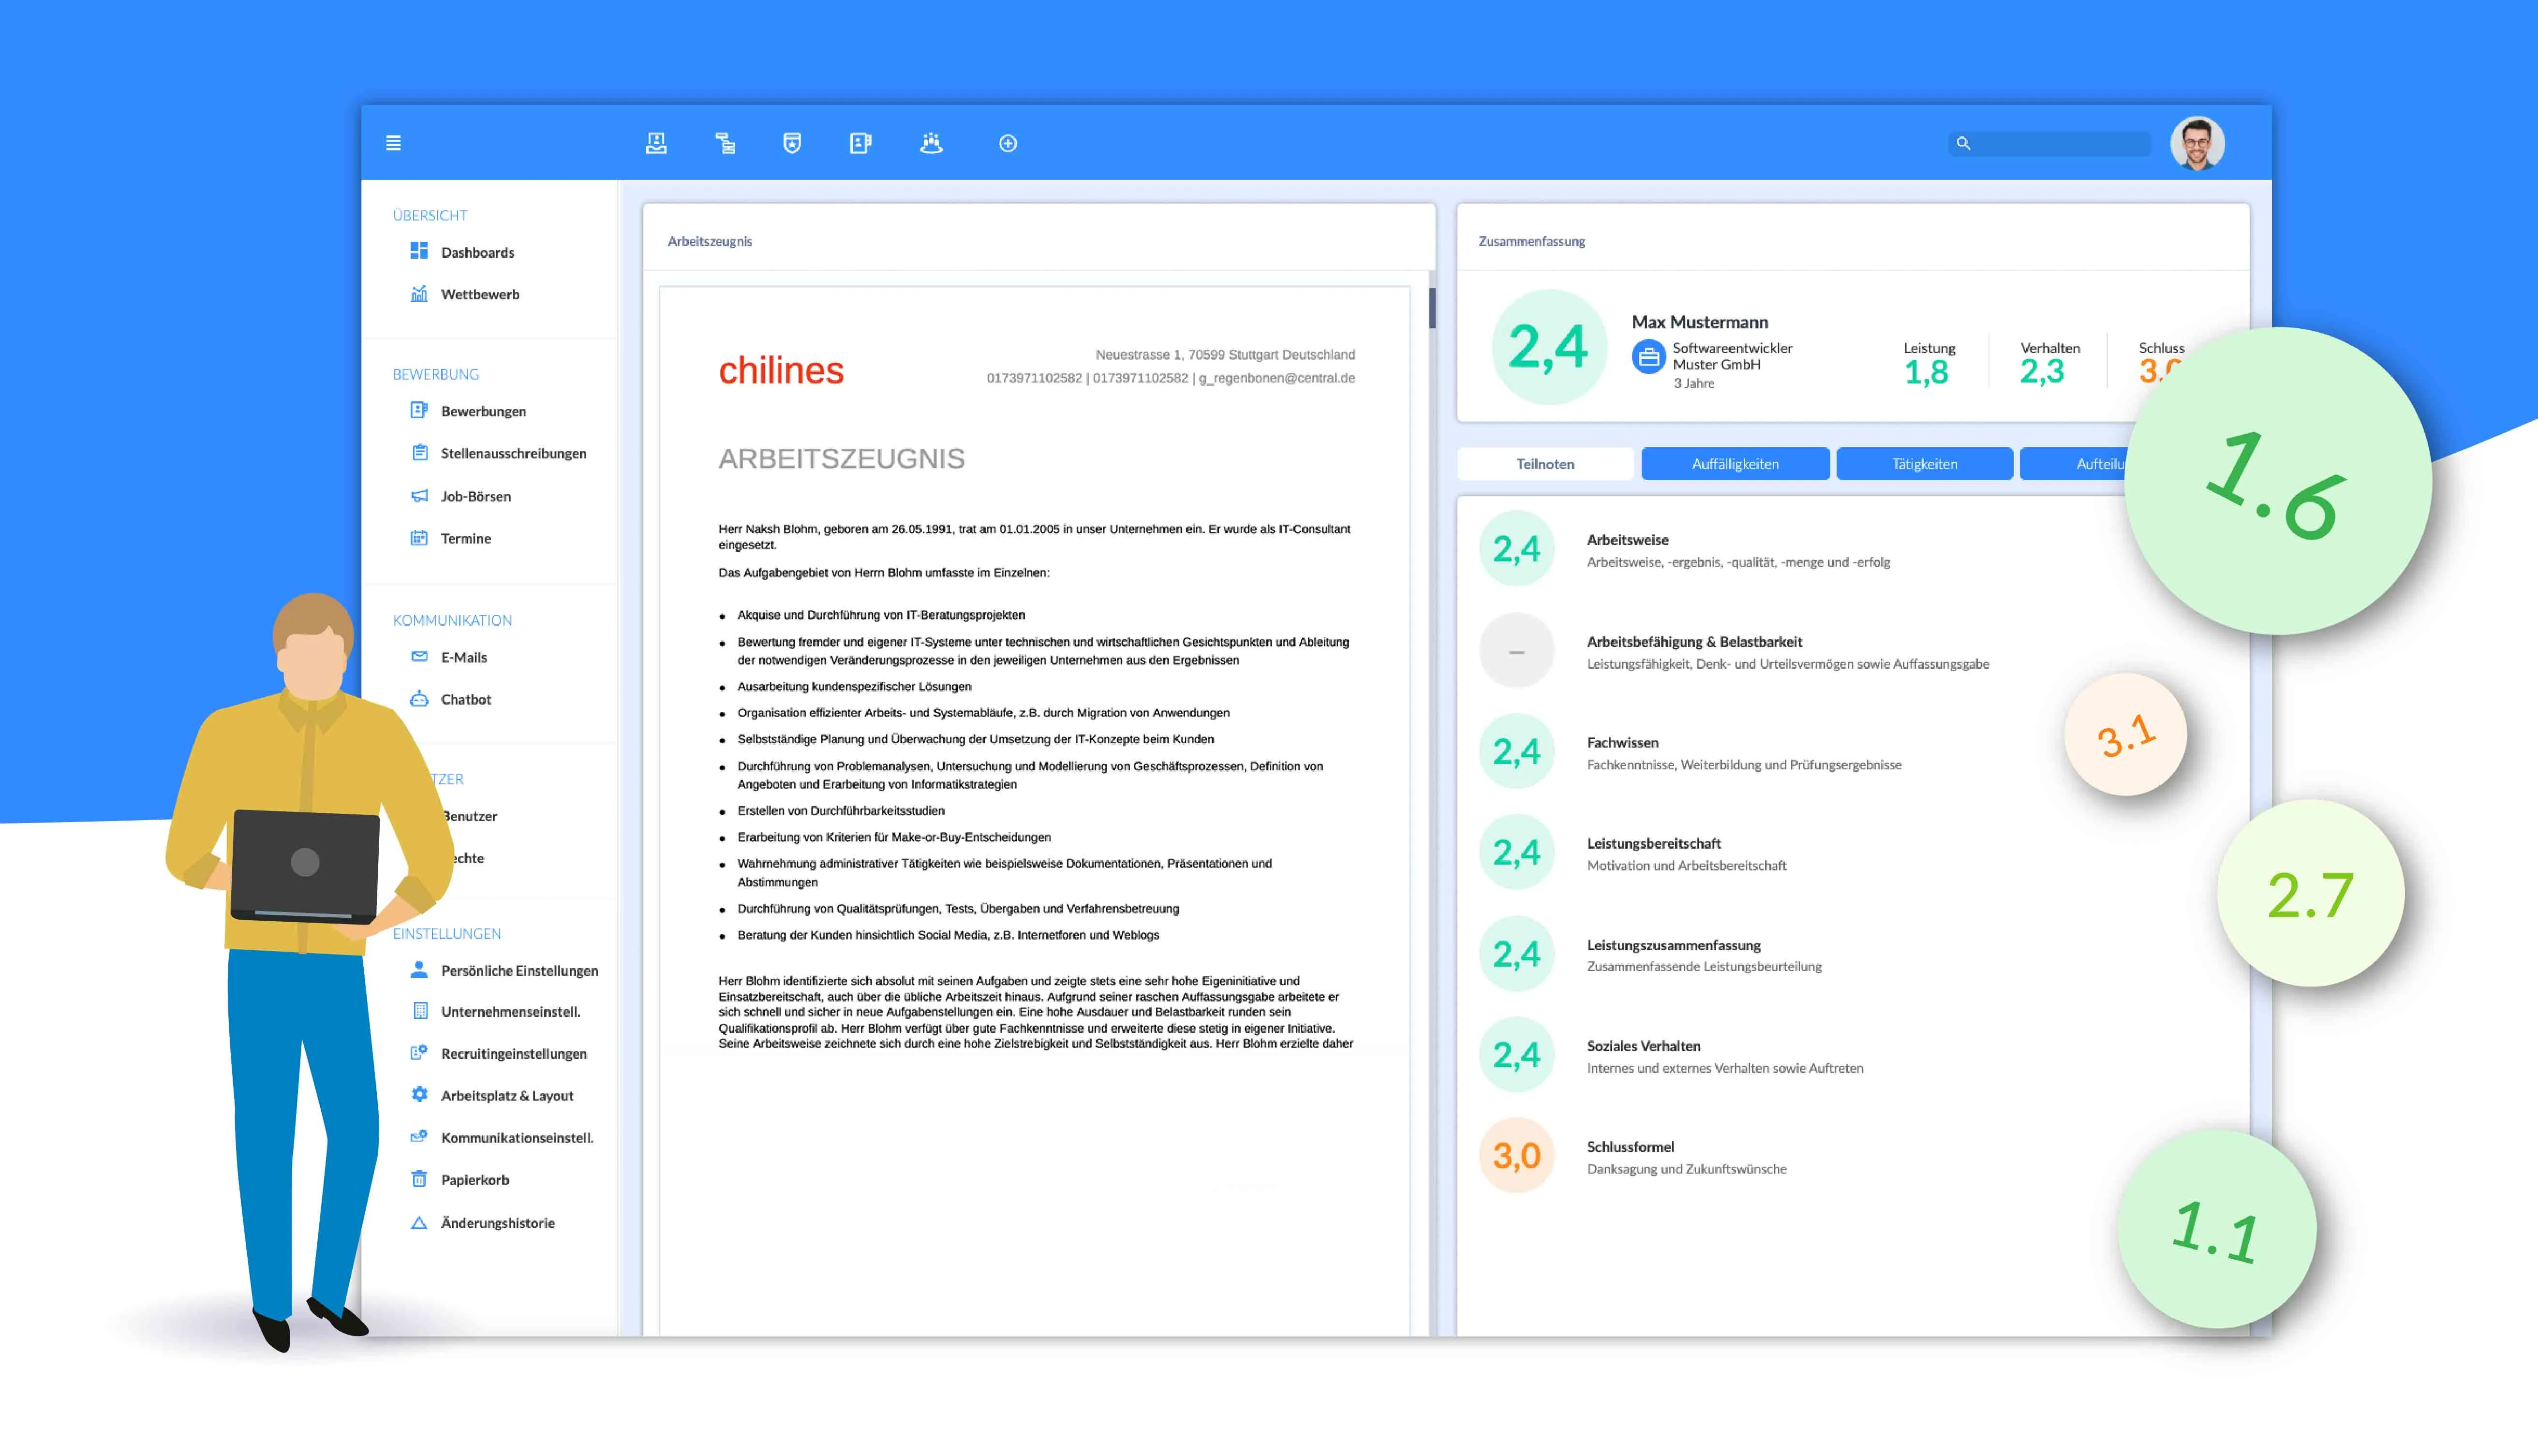Viewport: 2538px width, 1456px height.
Task: Select Job-Börsen in sidebar
Action: [x=475, y=496]
